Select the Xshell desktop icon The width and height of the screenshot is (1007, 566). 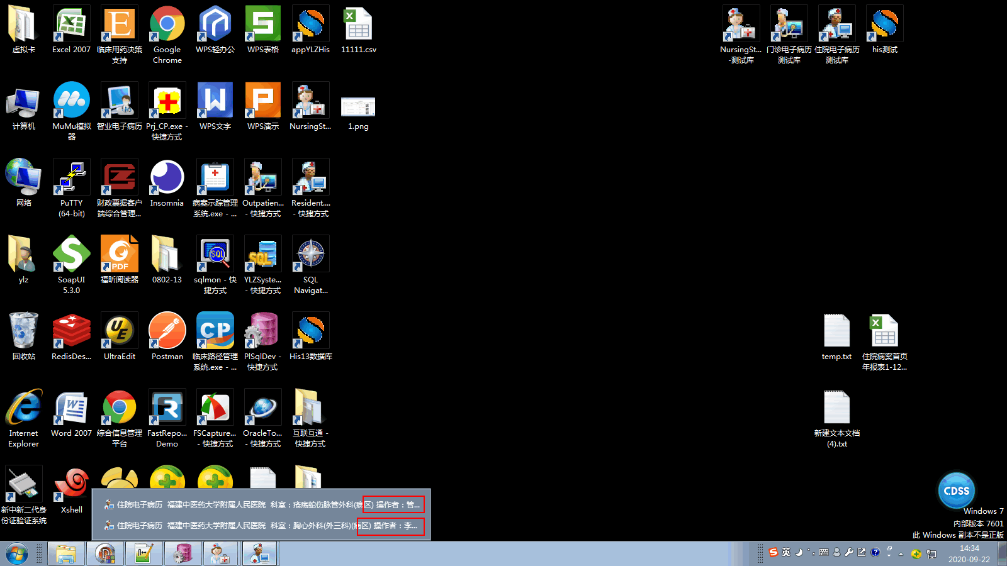pos(72,491)
